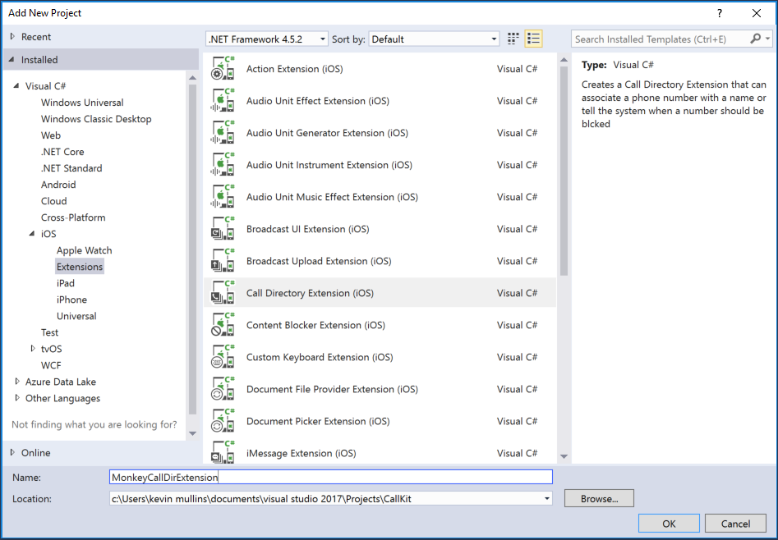Click the search magnifier icon
The width and height of the screenshot is (778, 540).
coord(756,38)
